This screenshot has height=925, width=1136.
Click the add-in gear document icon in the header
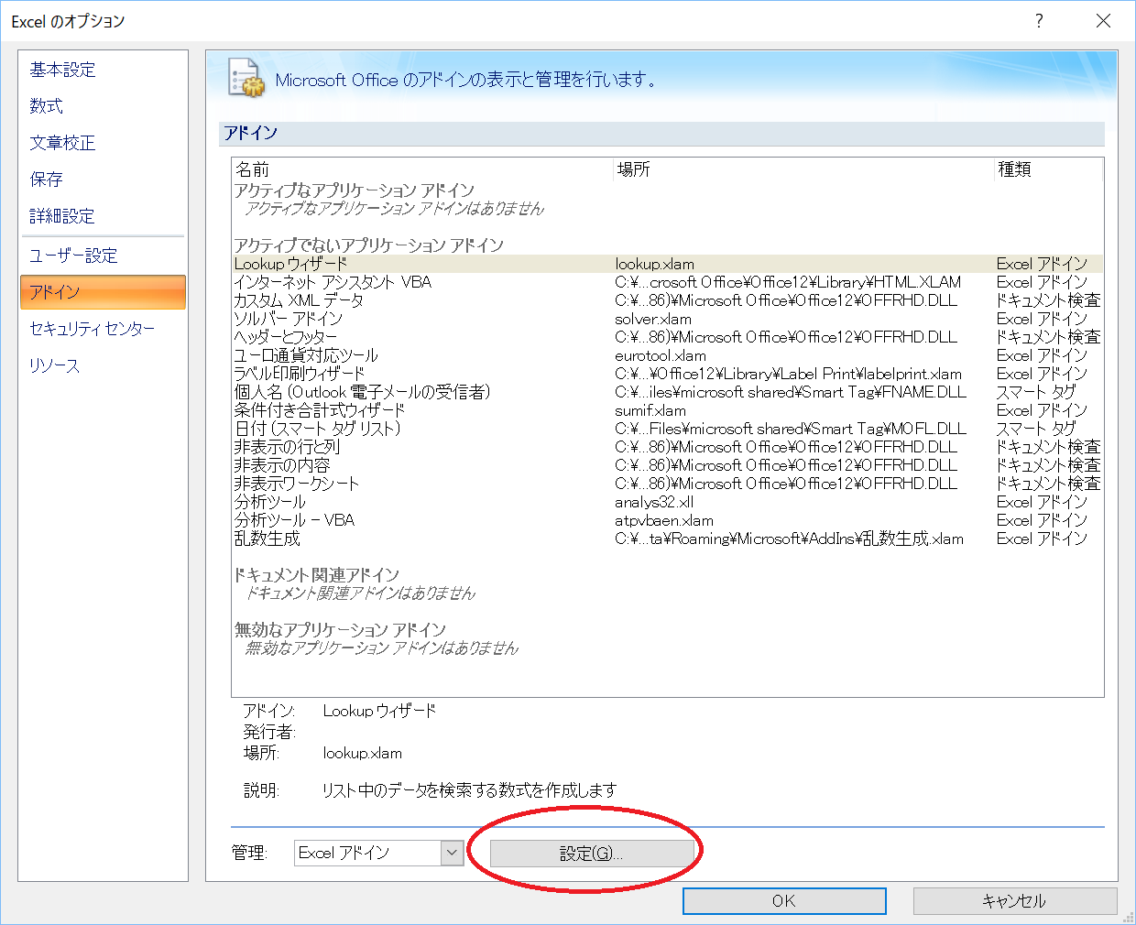246,79
